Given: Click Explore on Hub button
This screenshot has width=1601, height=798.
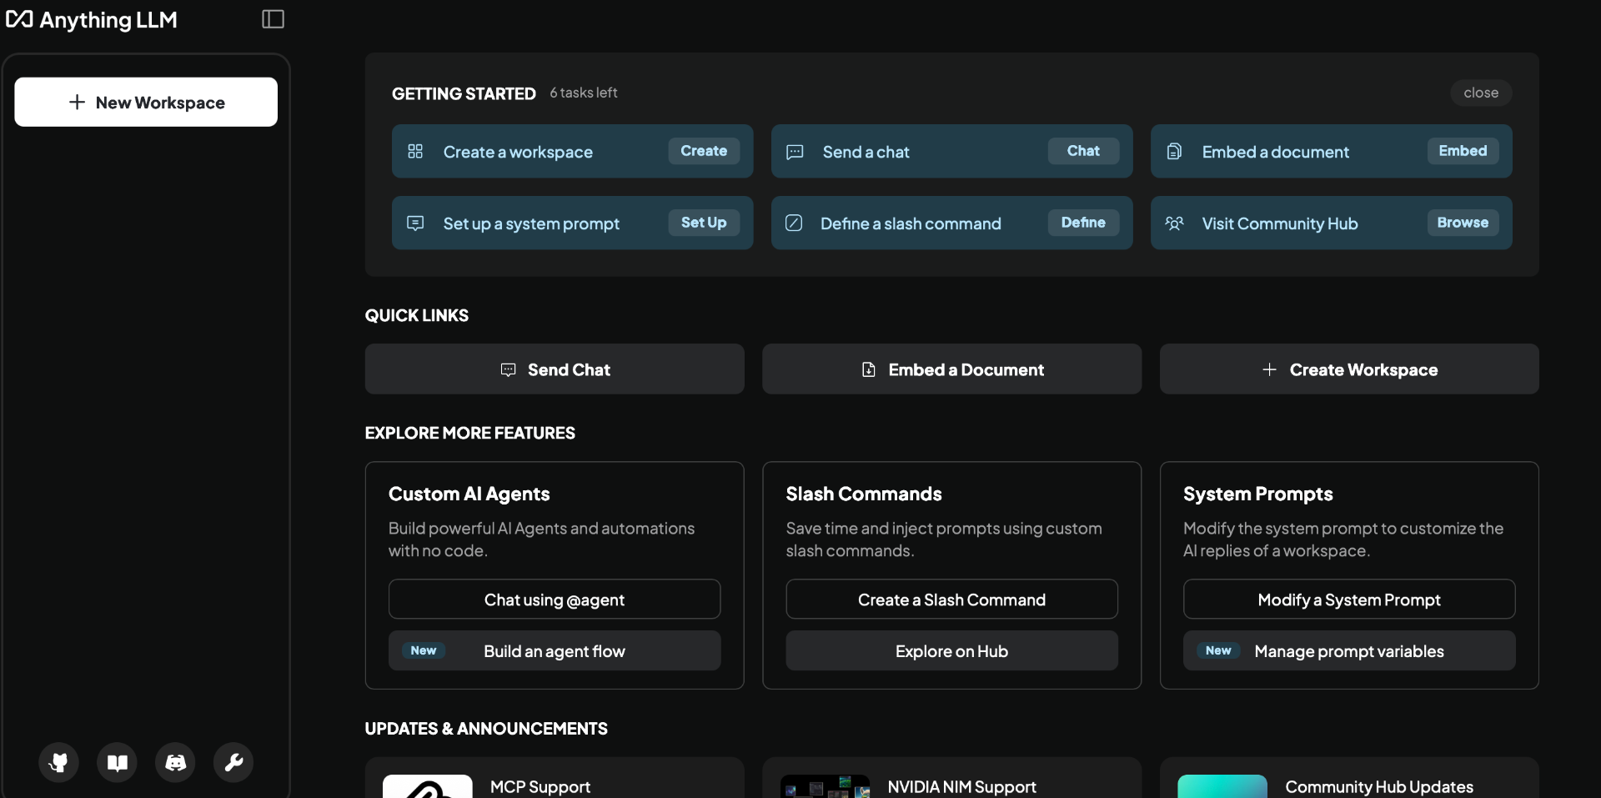Looking at the screenshot, I should 951,650.
